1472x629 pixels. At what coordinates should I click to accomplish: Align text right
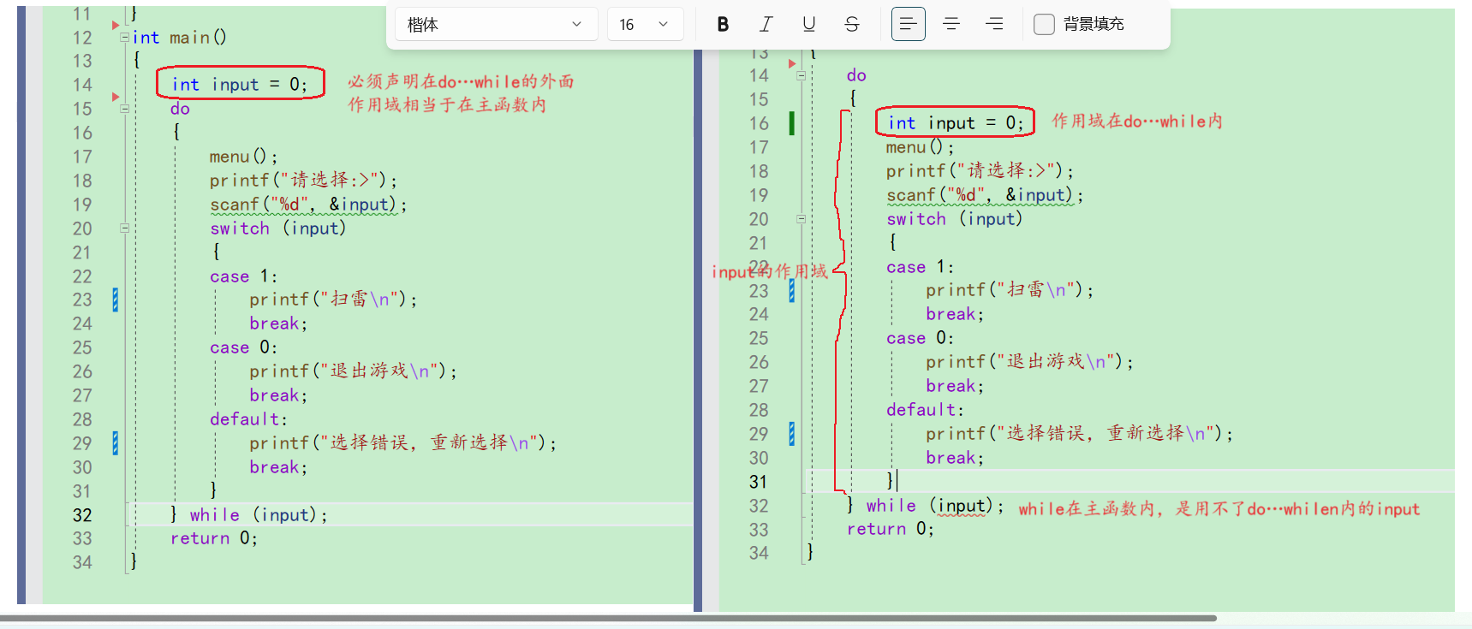993,24
